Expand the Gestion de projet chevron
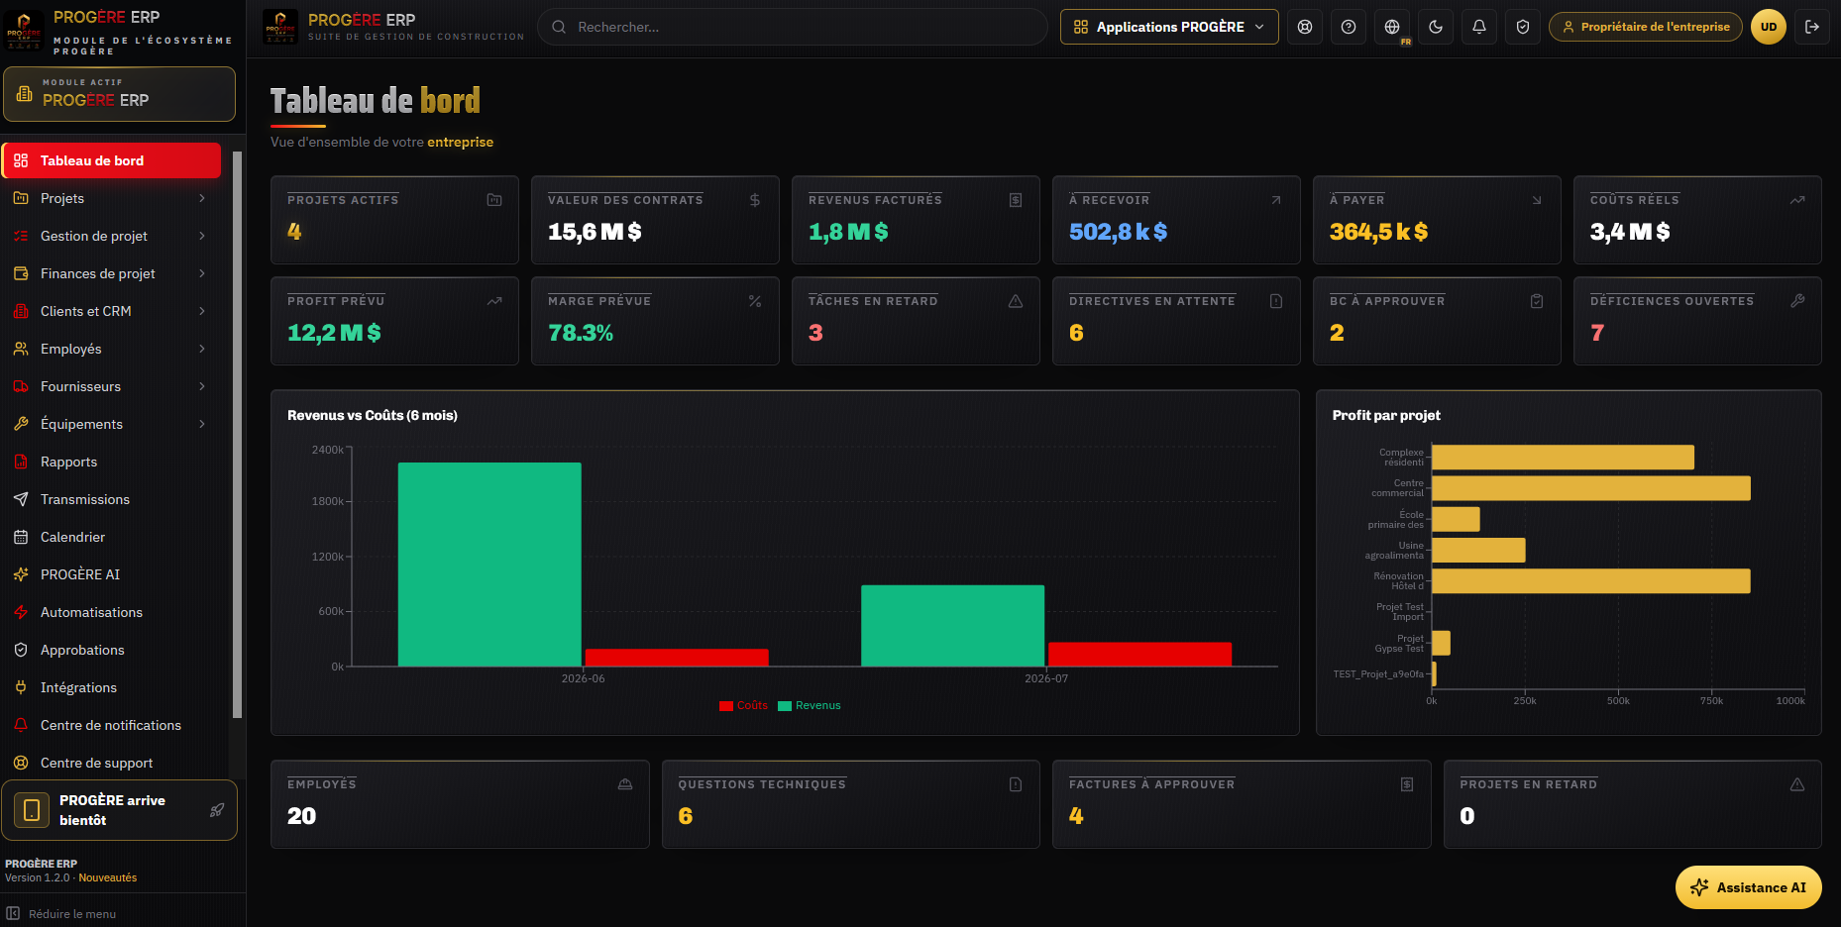Viewport: 1841px width, 927px height. (202, 236)
